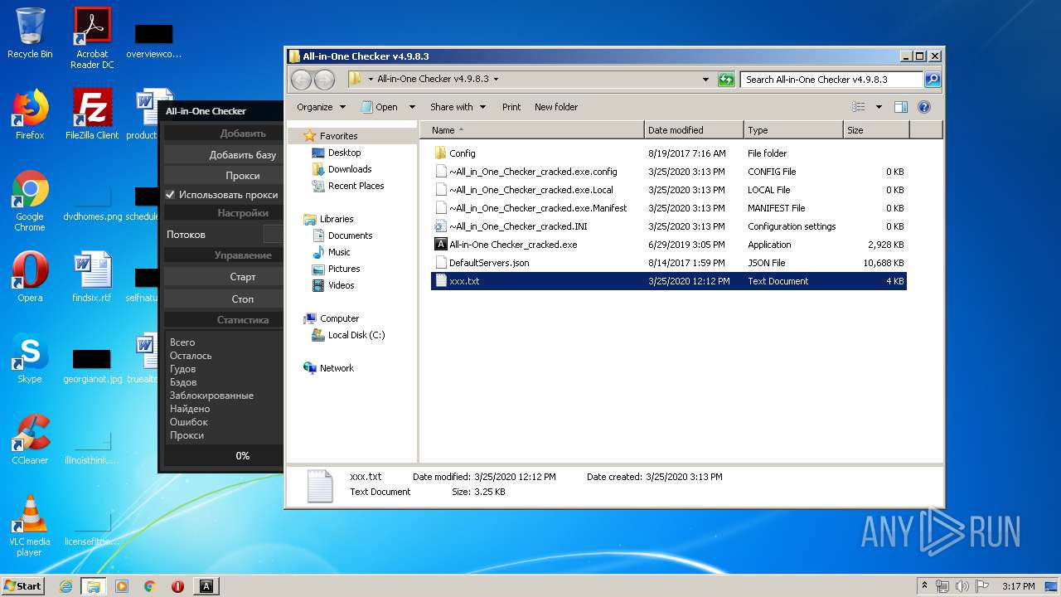Open Organize dropdown menu

pos(321,107)
